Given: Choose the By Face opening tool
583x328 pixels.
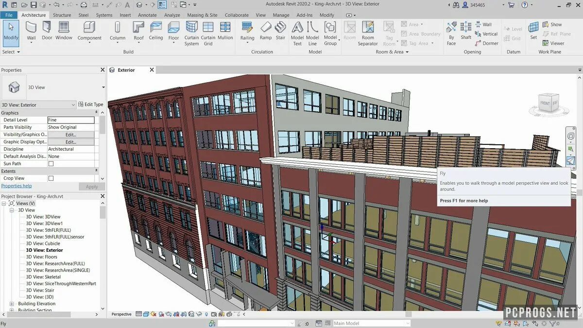Looking at the screenshot, I should (x=451, y=34).
